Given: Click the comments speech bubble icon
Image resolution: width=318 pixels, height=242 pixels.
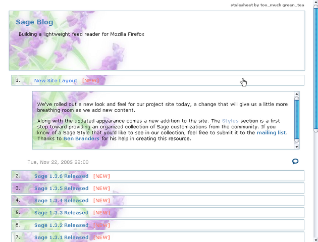Looking at the screenshot, I should click(x=295, y=161).
